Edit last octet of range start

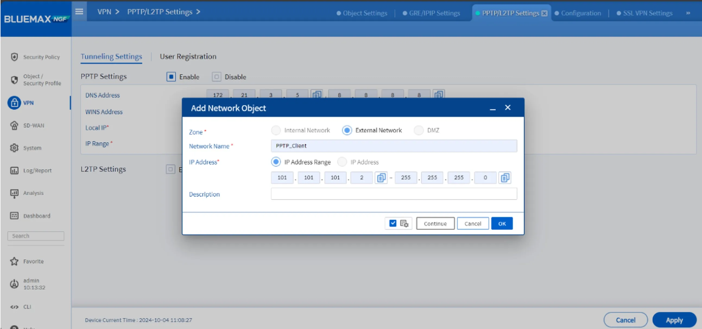tap(361, 178)
